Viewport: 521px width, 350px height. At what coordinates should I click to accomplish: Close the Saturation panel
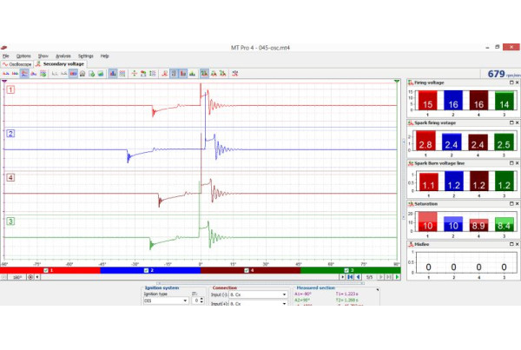coord(515,204)
